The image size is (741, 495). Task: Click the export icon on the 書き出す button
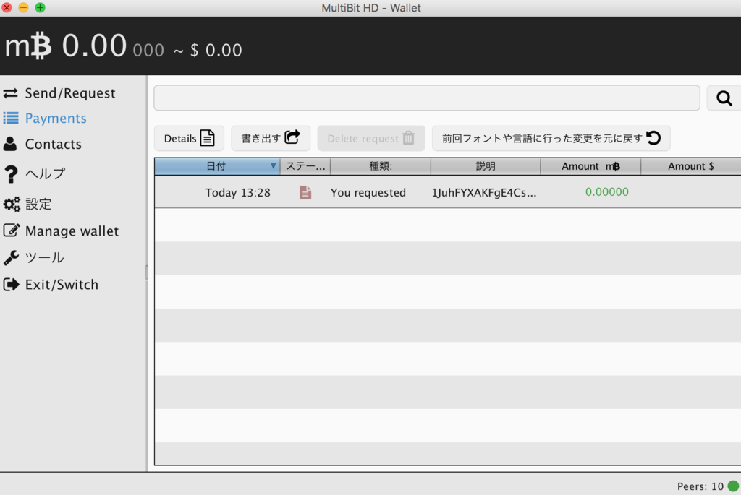coord(292,137)
